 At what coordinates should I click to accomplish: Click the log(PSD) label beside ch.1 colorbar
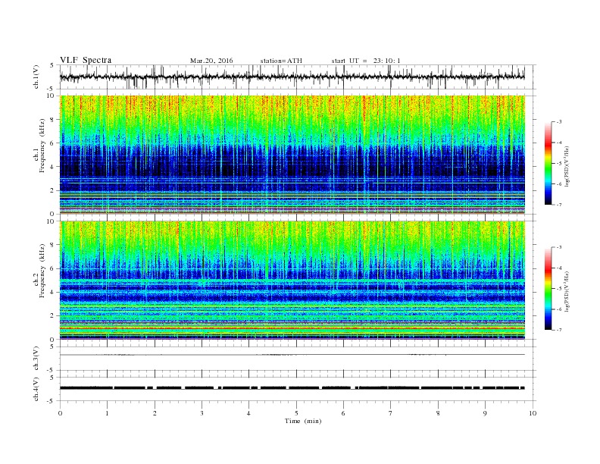coord(568,166)
